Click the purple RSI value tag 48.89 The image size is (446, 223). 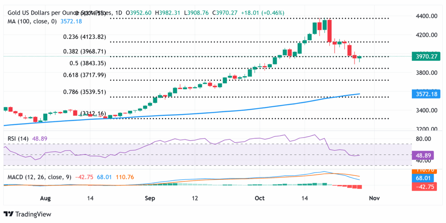click(x=423, y=155)
